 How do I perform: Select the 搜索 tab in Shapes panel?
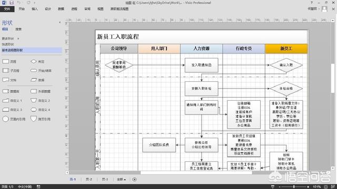point(18,29)
